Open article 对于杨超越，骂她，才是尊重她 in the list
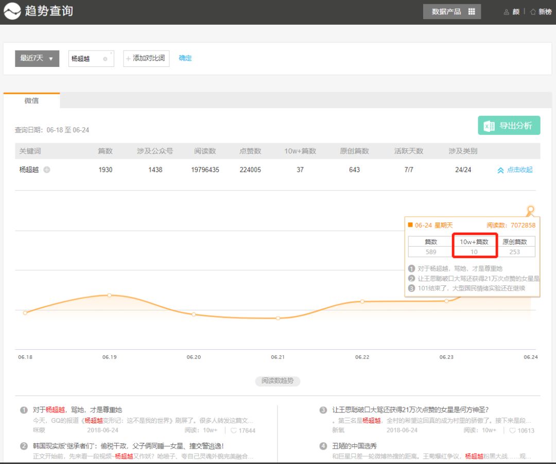 [77, 410]
